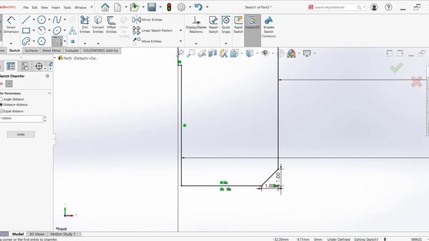
Task: Switch to the Evaluate tab
Action: tap(72, 51)
